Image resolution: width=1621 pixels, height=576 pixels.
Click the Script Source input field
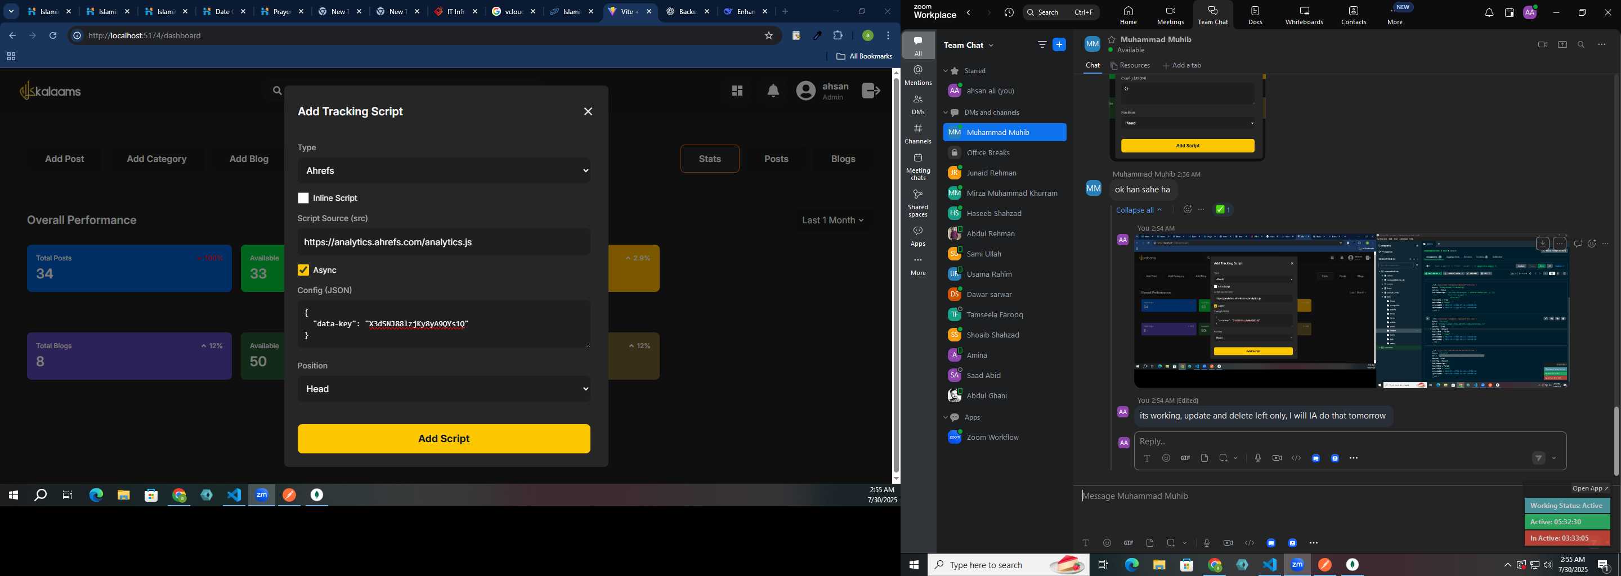click(x=444, y=242)
